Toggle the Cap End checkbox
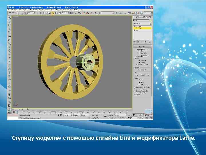 (x=139, y=63)
